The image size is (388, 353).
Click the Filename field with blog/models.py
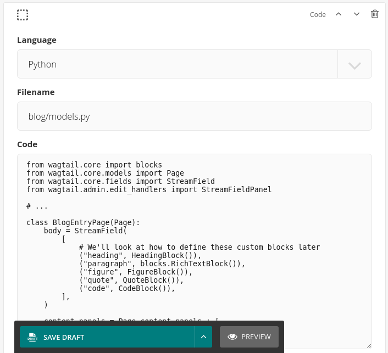pos(195,116)
